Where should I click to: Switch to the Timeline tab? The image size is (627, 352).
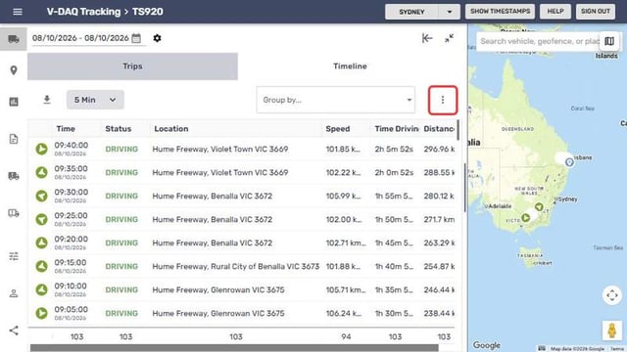click(x=350, y=66)
